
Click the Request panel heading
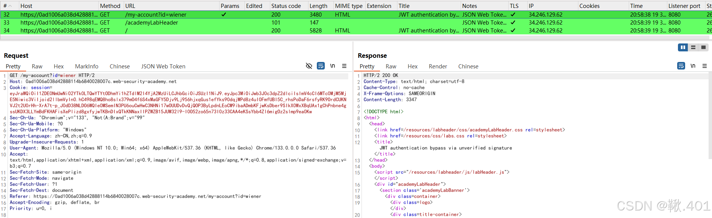click(16, 56)
